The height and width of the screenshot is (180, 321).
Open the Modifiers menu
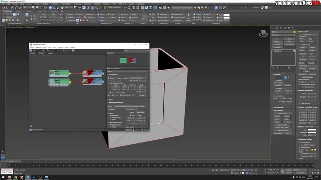tap(45, 4)
